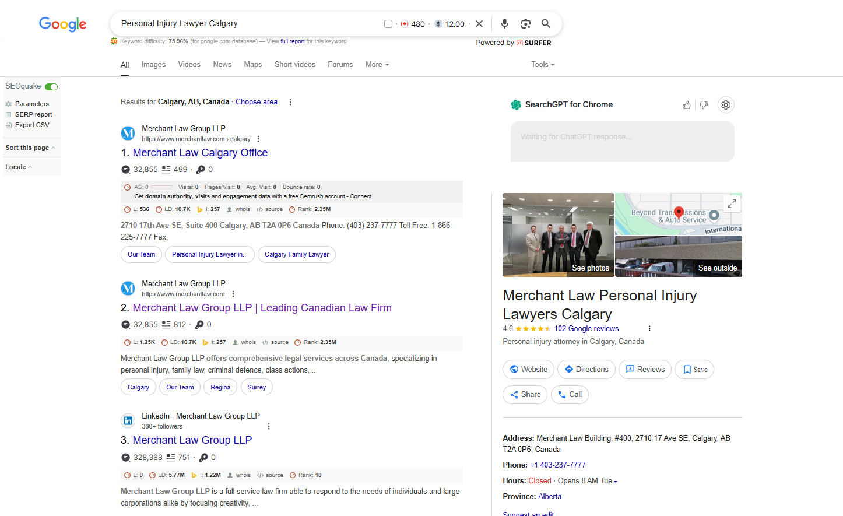Screen dimensions: 843x516
Task: Expand the Sort this page section
Action: click(x=30, y=148)
